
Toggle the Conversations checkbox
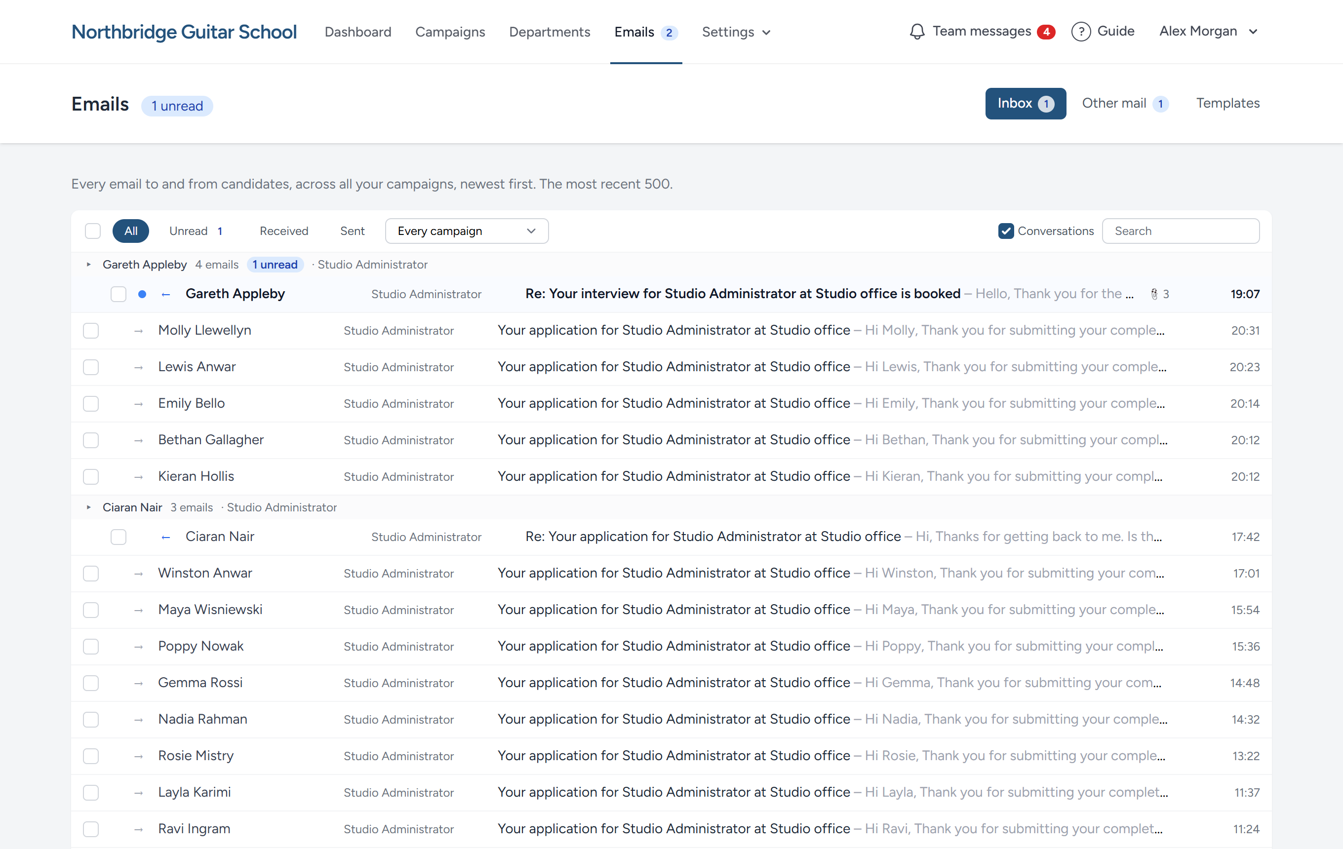1006,231
